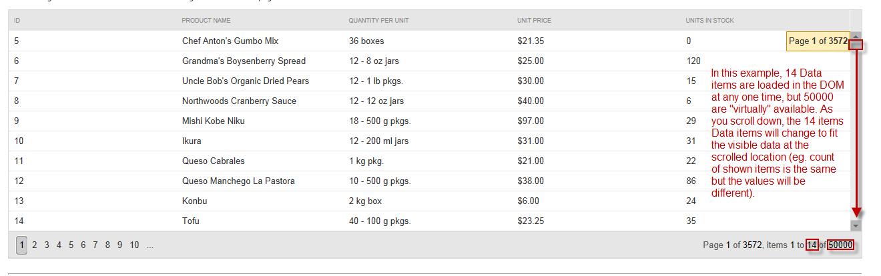This screenshot has height=276, width=881.
Task: Go to page 2 in pager
Action: 34,245
